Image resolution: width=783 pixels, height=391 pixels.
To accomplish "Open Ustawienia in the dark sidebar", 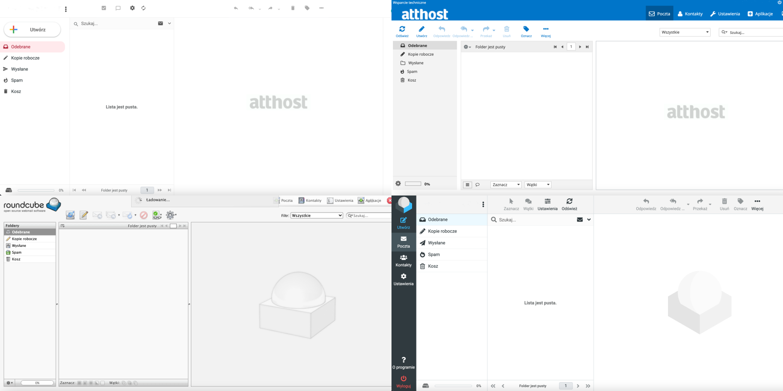I will point(404,280).
